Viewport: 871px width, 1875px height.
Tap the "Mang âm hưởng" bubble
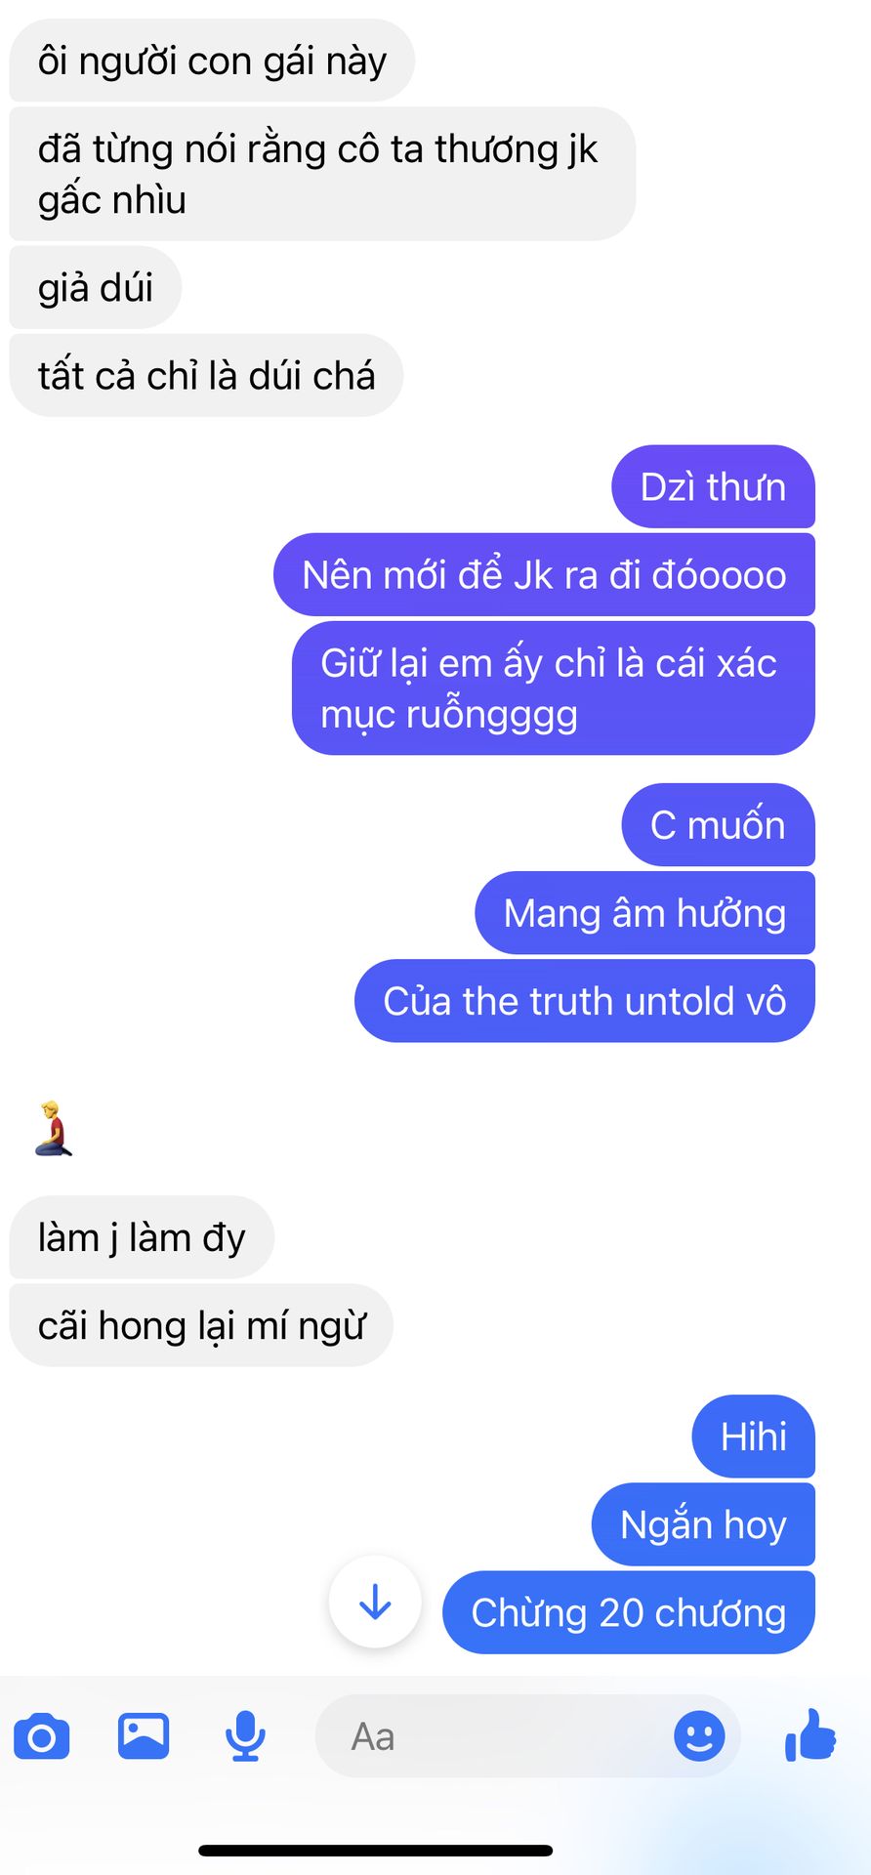point(644,913)
